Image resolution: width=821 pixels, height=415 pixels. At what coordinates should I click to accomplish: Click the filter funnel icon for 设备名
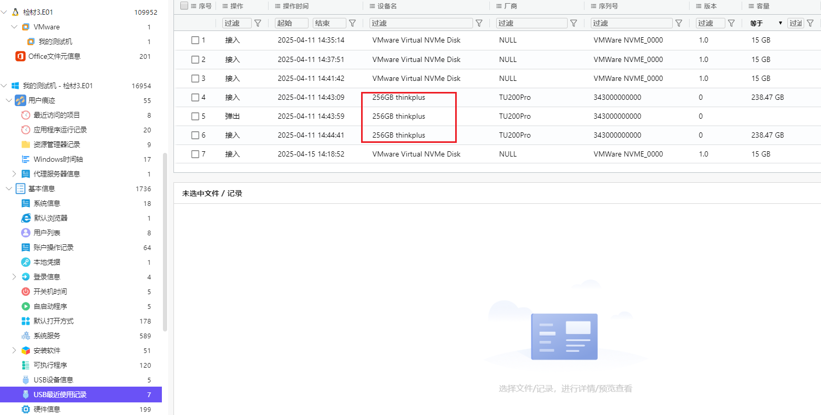tap(479, 23)
